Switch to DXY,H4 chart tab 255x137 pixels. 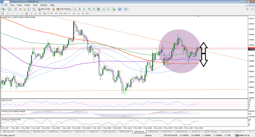pyautogui.click(x=238, y=132)
